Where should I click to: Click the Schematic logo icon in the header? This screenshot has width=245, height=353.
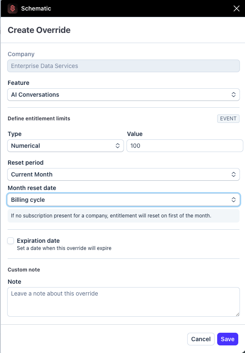[x=12, y=8]
